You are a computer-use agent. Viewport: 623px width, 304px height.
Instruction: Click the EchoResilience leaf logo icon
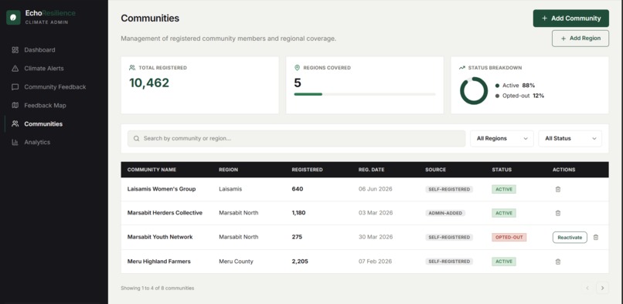click(13, 18)
